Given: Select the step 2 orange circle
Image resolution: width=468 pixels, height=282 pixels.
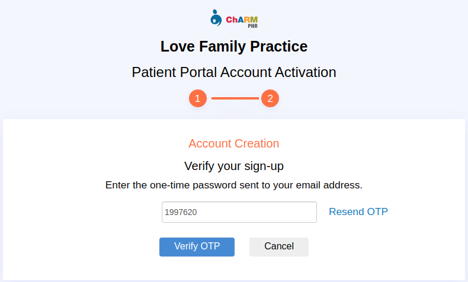Looking at the screenshot, I should point(270,98).
